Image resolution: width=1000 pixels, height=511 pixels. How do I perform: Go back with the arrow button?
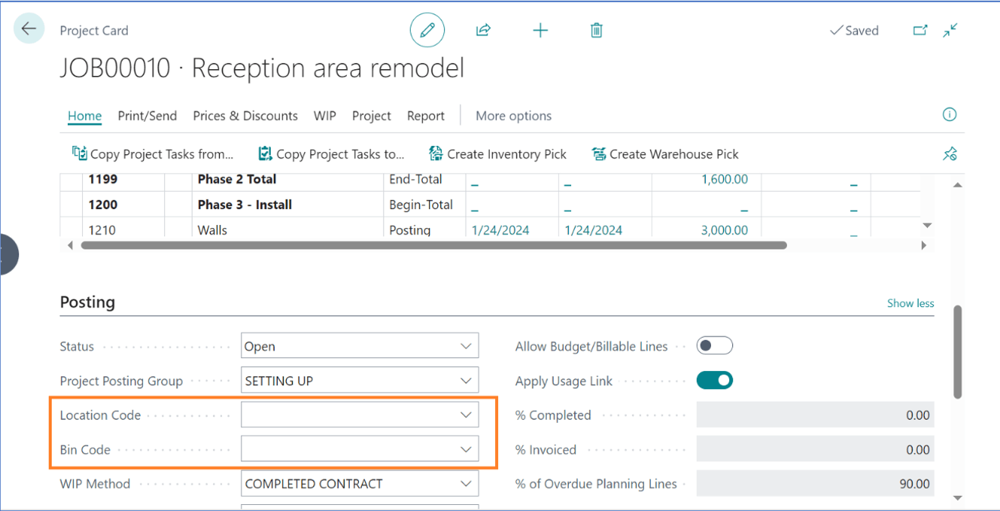tap(29, 29)
